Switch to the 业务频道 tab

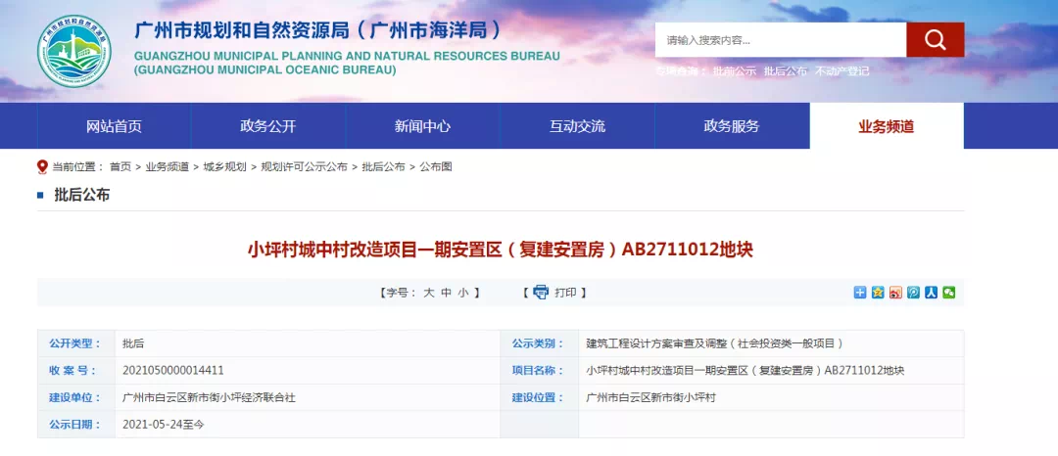(886, 126)
